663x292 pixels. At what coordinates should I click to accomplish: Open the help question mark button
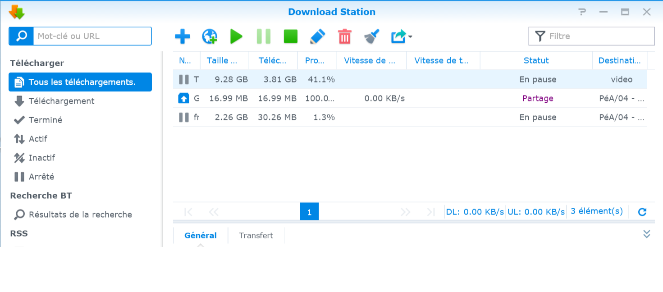tap(582, 12)
